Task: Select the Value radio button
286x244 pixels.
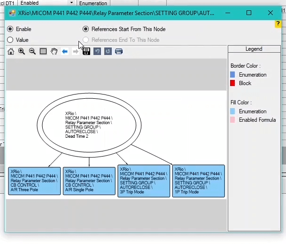Action: point(10,40)
